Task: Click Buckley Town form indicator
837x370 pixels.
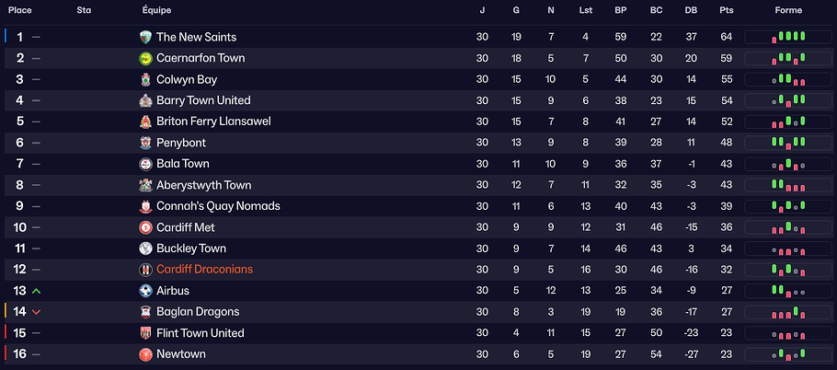Action: click(788, 249)
